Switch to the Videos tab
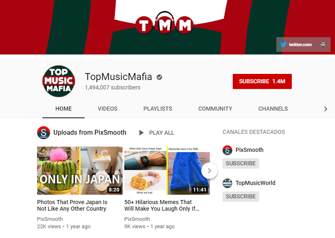Image resolution: width=335 pixels, height=238 pixels. tap(108, 109)
